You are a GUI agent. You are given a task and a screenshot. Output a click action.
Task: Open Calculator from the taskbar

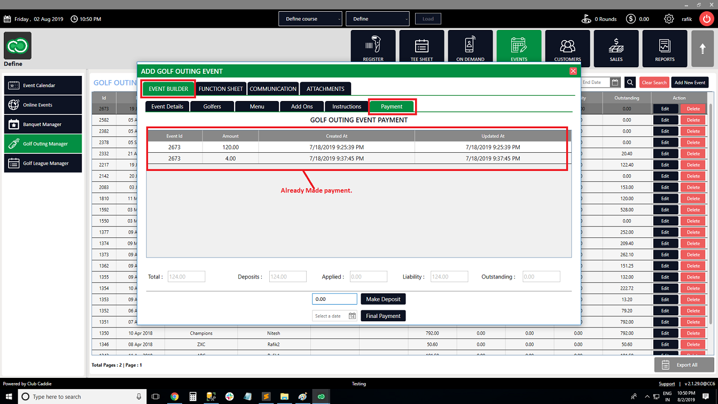pyautogui.click(x=193, y=397)
